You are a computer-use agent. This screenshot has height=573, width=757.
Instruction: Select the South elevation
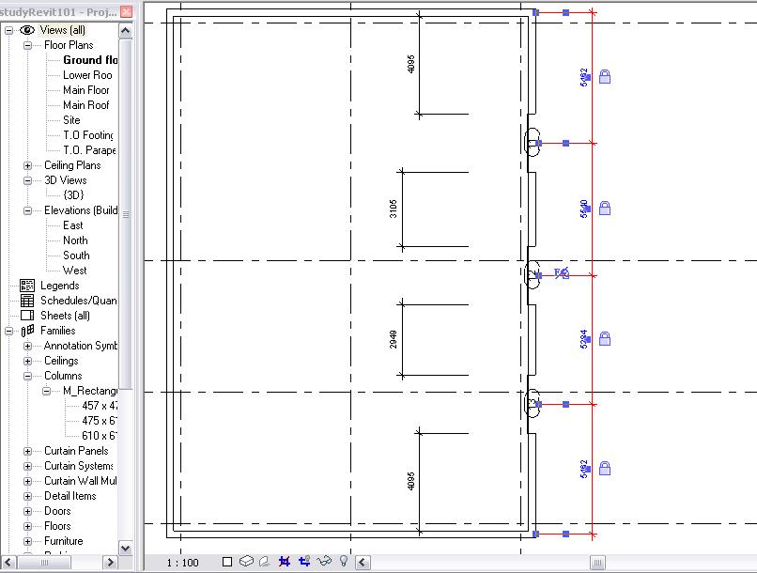[76, 255]
